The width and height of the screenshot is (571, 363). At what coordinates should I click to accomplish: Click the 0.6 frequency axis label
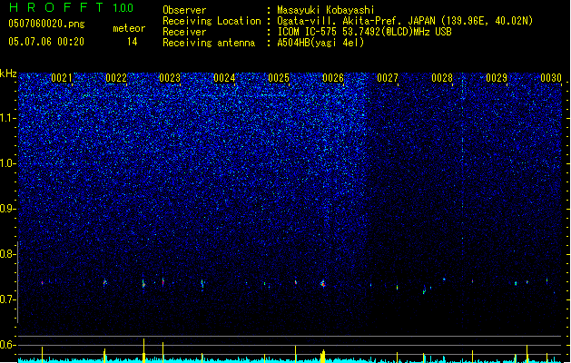[x=7, y=345]
